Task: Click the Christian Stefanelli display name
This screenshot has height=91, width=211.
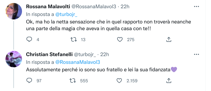Action: (49, 54)
